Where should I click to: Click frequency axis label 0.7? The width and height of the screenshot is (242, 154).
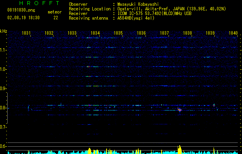(x=3, y=127)
